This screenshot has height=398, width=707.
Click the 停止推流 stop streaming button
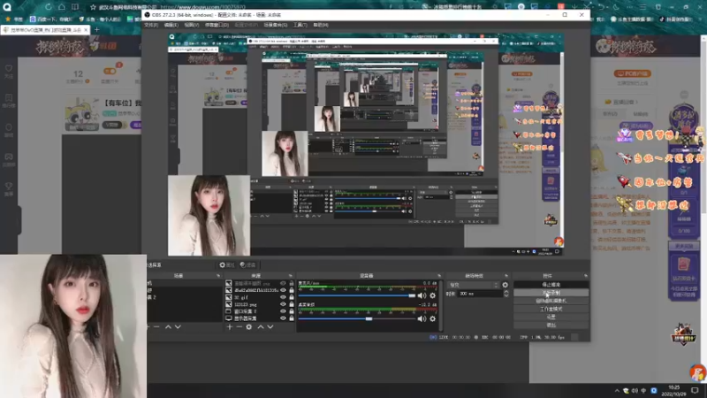click(x=551, y=285)
